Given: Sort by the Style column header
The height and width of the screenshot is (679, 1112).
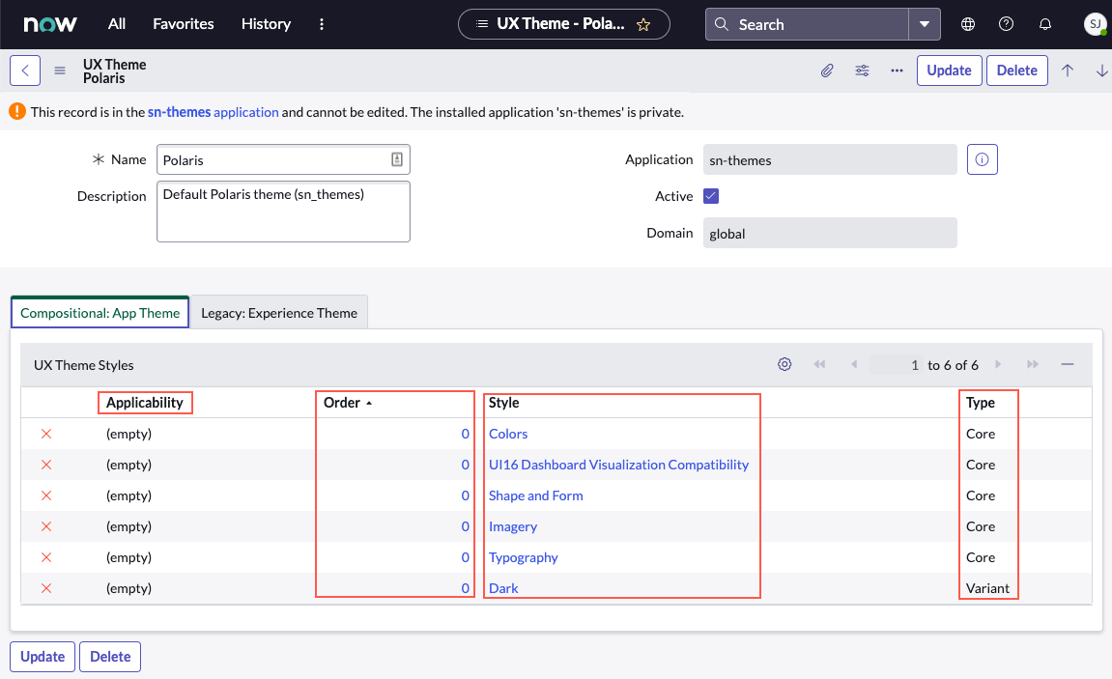Looking at the screenshot, I should (x=503, y=403).
